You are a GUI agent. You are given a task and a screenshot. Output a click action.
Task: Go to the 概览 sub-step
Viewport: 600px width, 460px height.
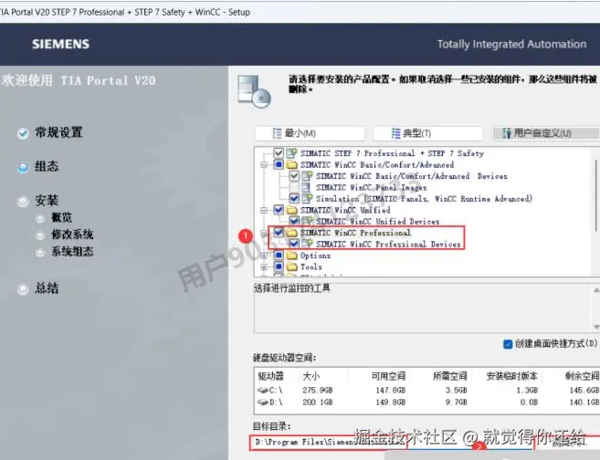[x=54, y=217]
